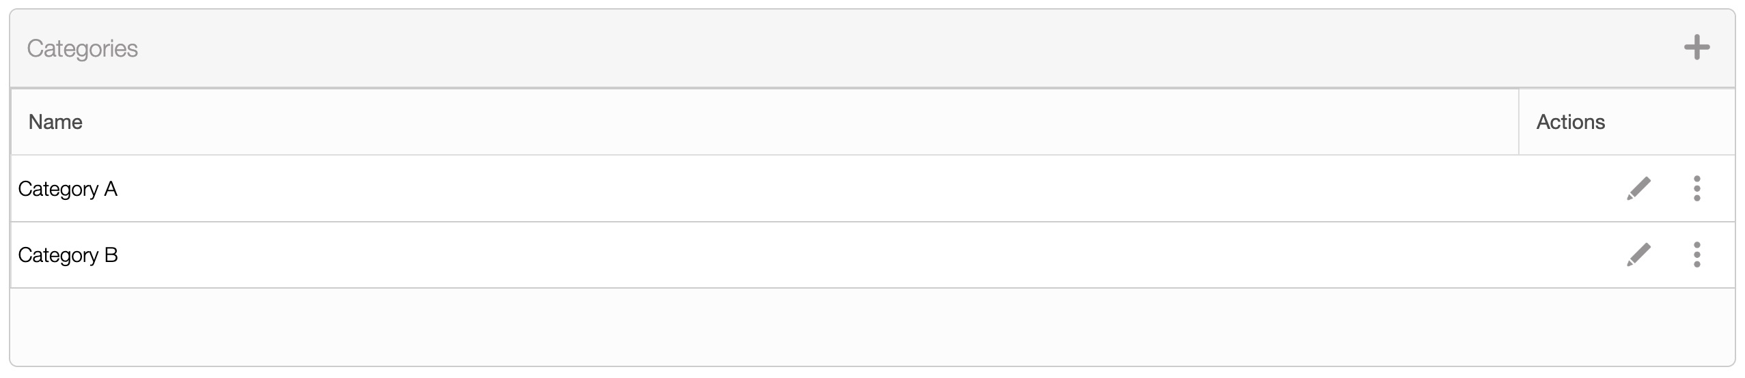
Task: Open the three-dot menu for Category A
Action: [x=1696, y=188]
